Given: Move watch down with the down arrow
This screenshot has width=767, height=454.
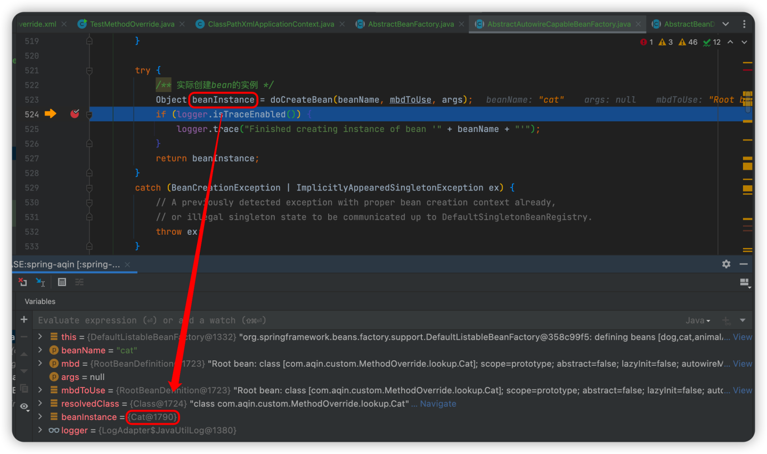Looking at the screenshot, I should (24, 371).
